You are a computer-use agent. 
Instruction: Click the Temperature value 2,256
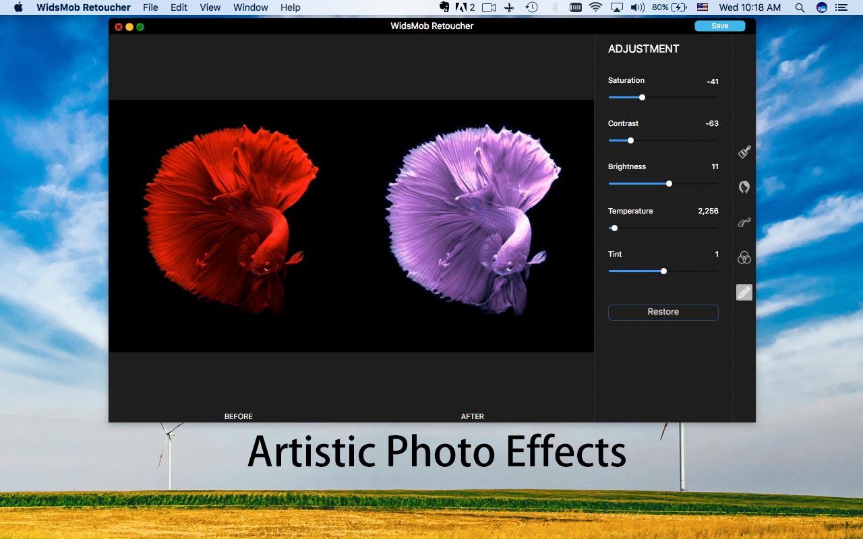(708, 211)
